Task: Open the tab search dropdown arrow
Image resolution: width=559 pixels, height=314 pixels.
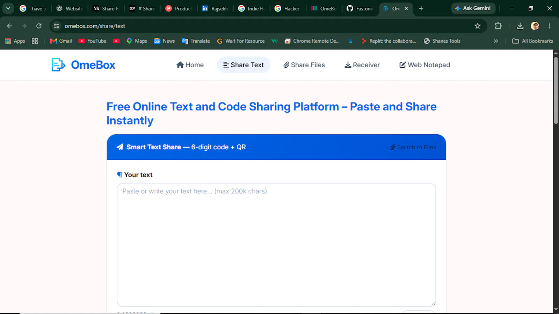Action: click(8, 8)
